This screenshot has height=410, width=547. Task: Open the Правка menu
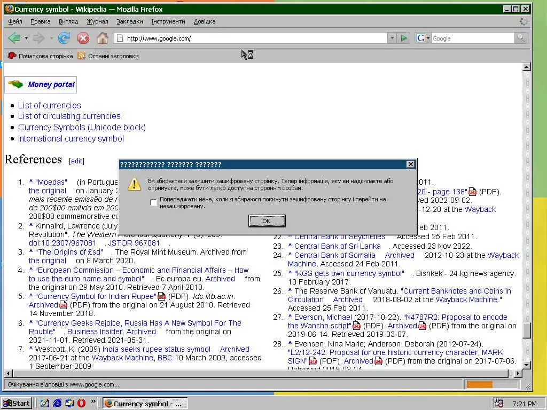[x=41, y=21]
